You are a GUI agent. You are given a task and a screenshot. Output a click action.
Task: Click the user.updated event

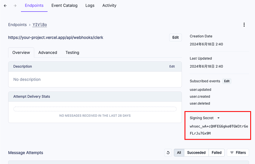200,89
